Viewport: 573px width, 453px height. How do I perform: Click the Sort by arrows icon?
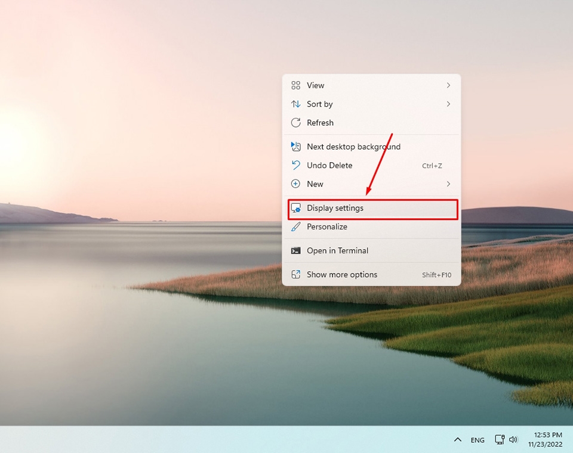tap(296, 104)
